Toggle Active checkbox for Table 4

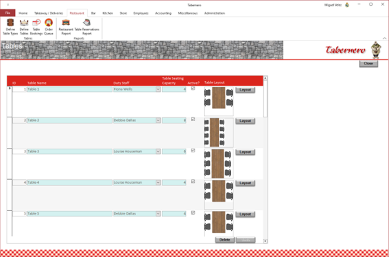point(193,182)
